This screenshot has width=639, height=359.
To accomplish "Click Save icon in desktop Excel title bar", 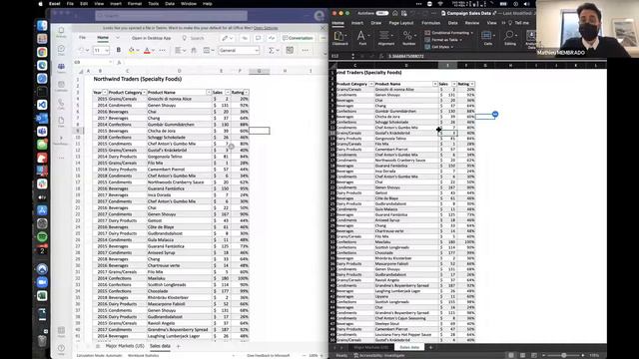I will coord(403,13).
